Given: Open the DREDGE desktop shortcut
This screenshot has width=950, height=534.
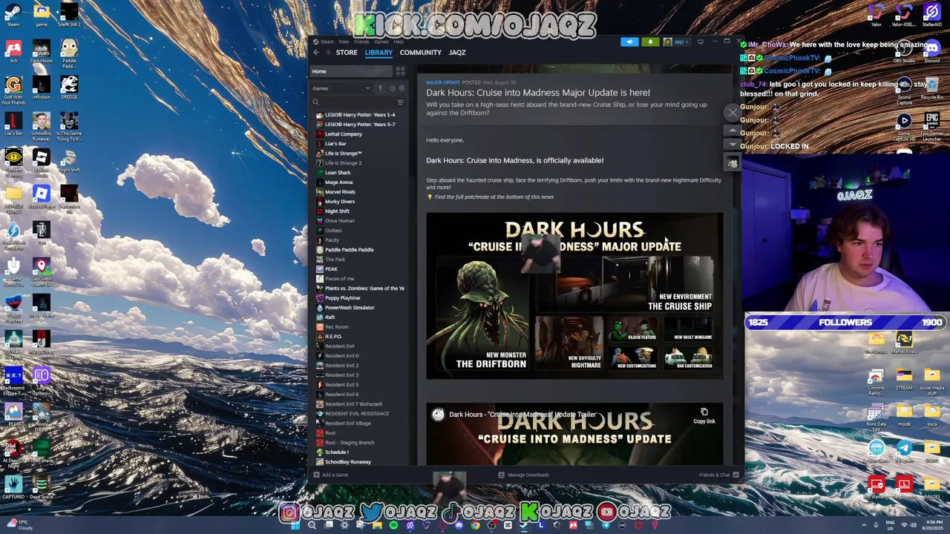Looking at the screenshot, I should [x=69, y=88].
